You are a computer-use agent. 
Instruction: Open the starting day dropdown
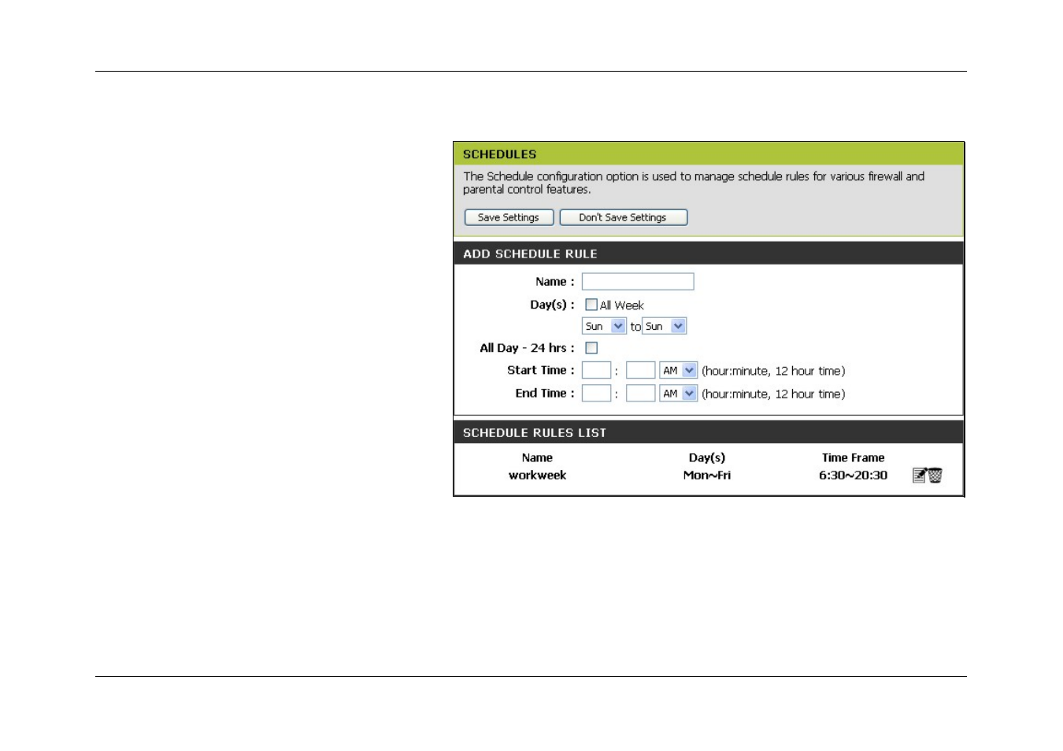point(604,326)
